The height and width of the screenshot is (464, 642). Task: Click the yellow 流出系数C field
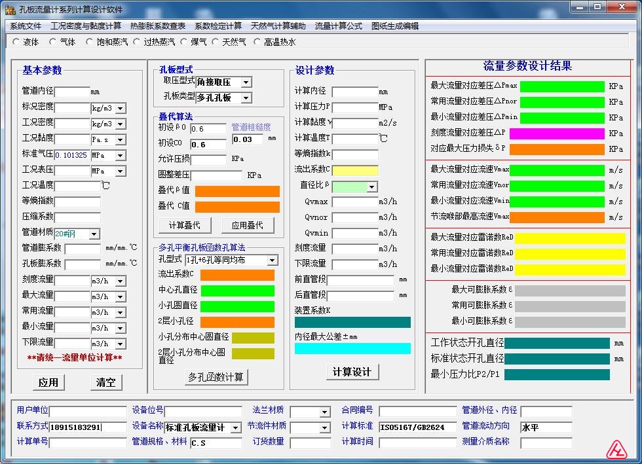tap(354, 170)
